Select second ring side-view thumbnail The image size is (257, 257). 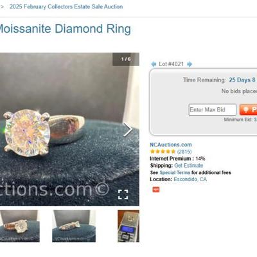click(74, 226)
